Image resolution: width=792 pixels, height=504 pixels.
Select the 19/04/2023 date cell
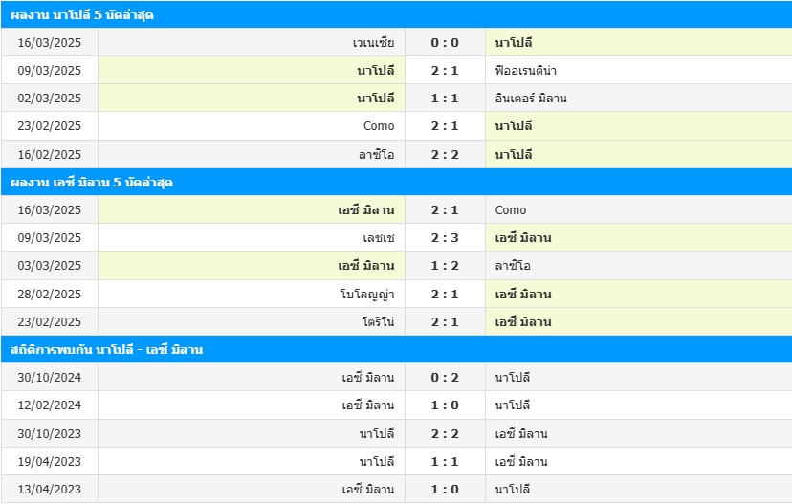(50, 461)
